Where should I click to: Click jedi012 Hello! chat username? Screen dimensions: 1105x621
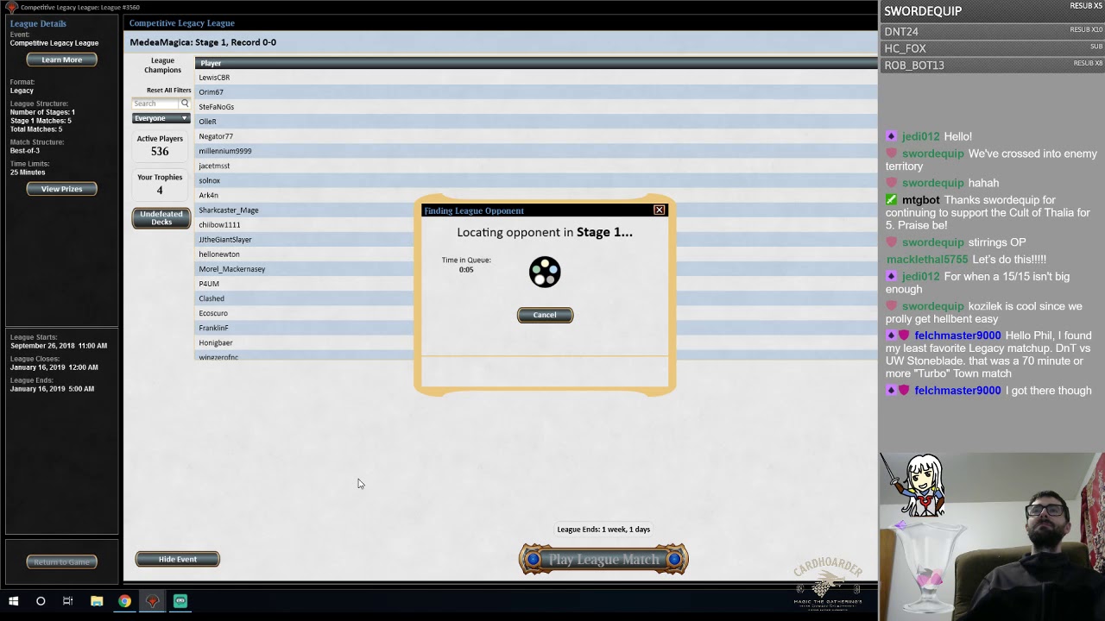920,136
